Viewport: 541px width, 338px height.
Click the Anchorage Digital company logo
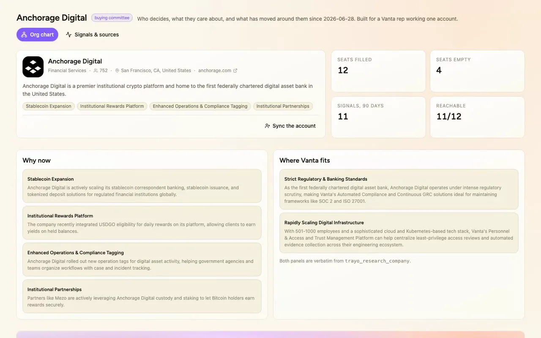33,67
